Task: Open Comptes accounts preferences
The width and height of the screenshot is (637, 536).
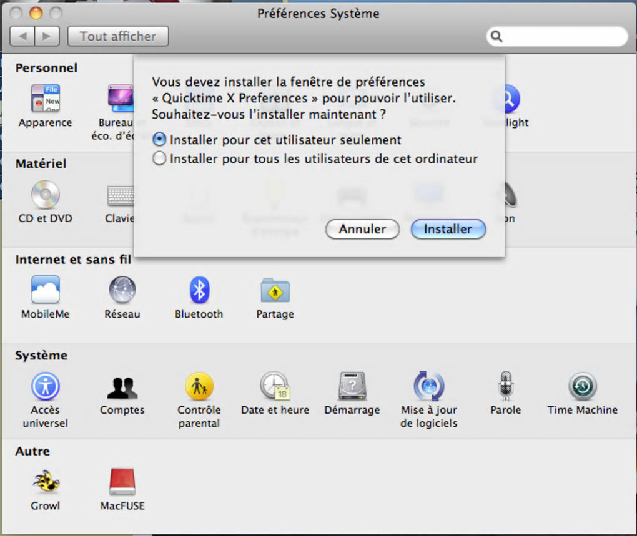Action: click(x=122, y=387)
